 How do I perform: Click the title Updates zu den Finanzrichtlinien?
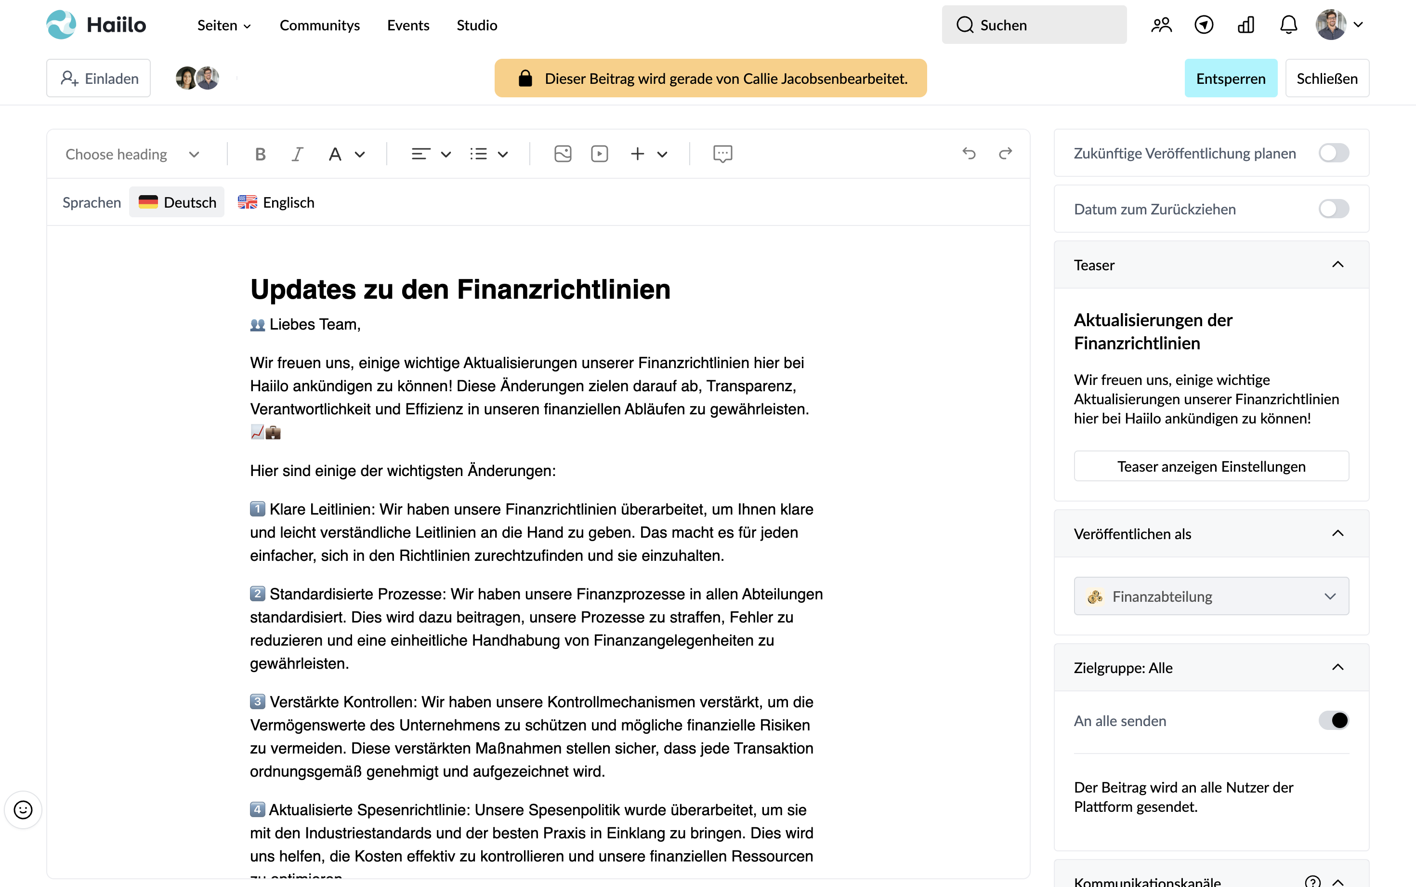tap(460, 289)
